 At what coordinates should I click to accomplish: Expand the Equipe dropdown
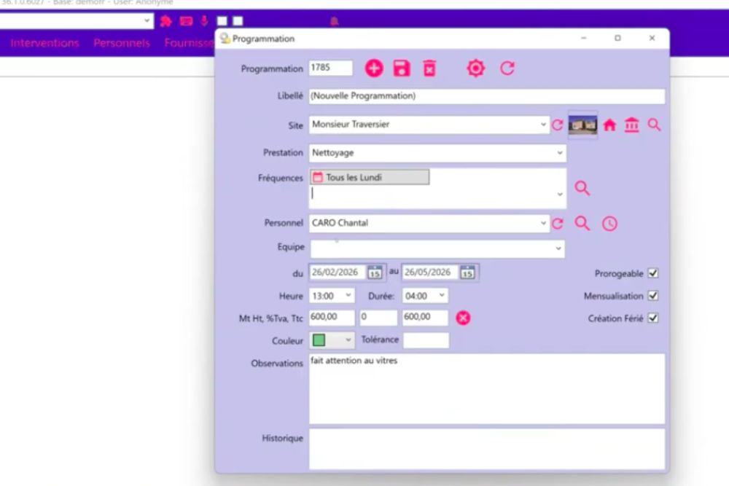click(x=559, y=248)
